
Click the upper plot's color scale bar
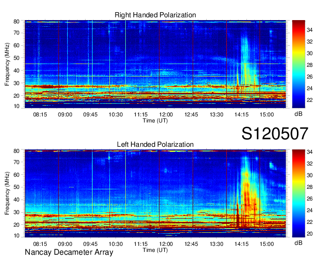coord(298,64)
